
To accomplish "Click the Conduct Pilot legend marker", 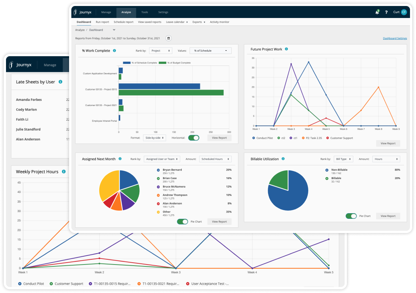I will click(254, 138).
